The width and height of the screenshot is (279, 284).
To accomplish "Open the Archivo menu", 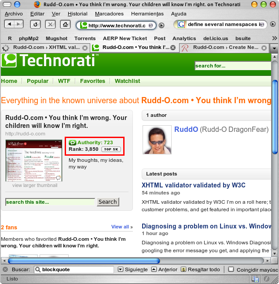I will pos(14,14).
